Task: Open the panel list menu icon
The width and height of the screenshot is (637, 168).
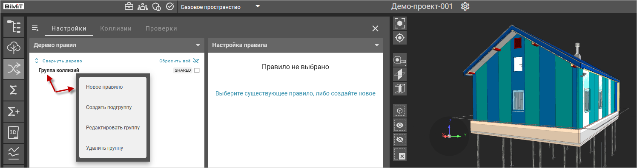Action: click(35, 28)
